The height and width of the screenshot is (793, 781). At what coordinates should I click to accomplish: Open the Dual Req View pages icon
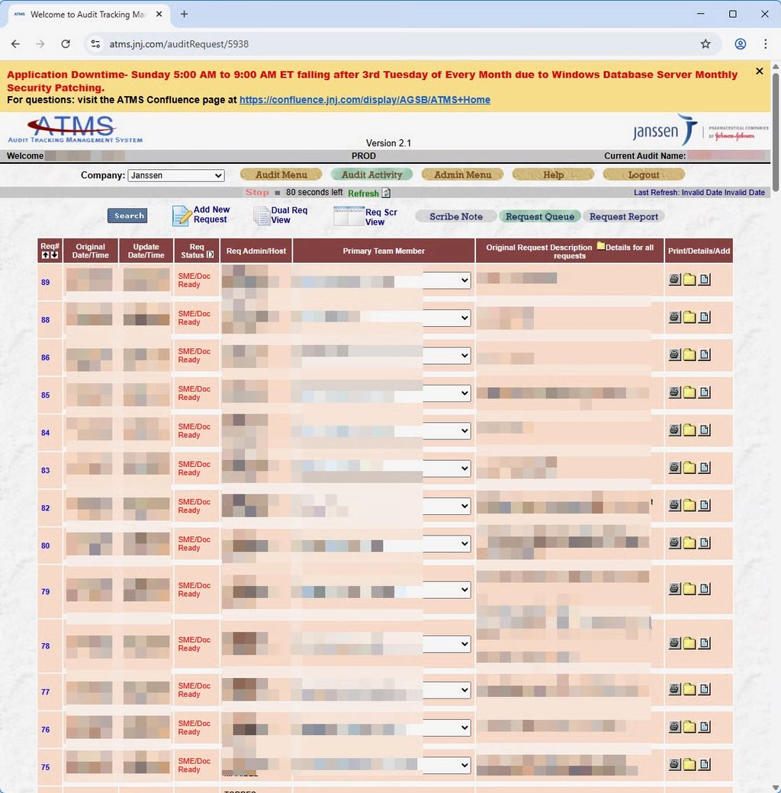point(262,216)
